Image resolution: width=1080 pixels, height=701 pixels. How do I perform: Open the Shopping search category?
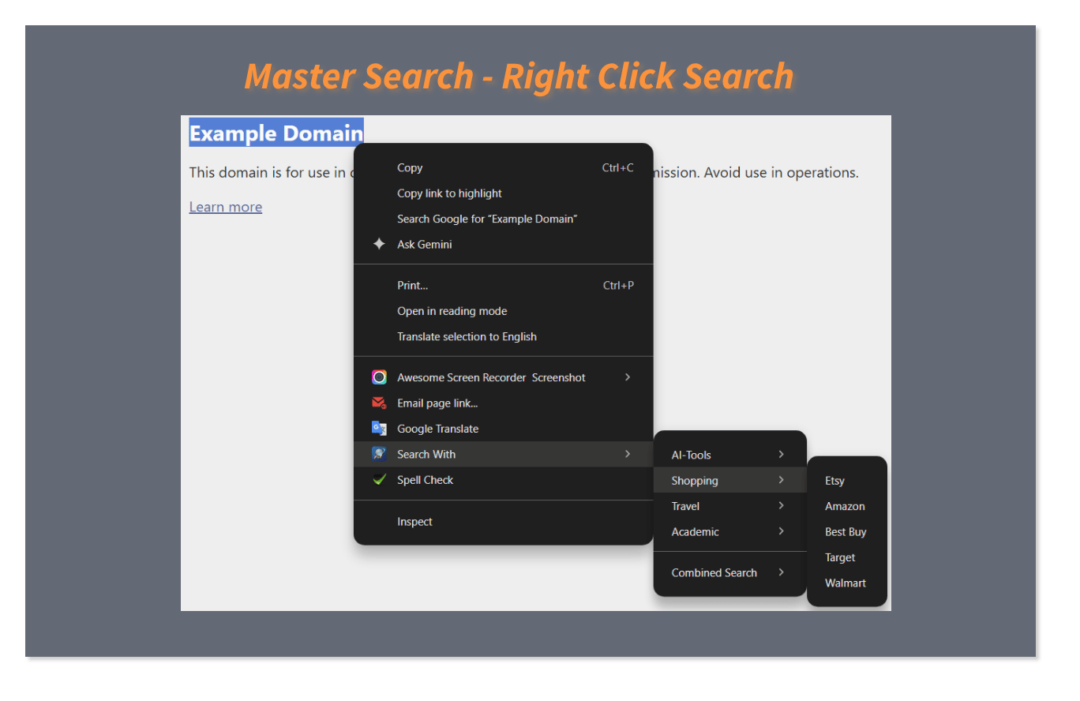(730, 480)
